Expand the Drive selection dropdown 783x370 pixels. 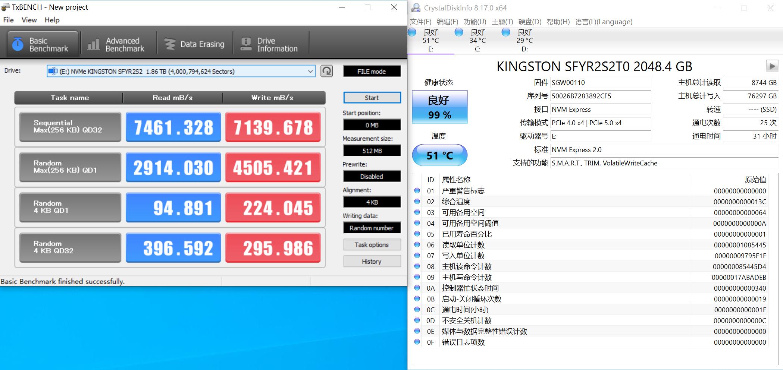click(x=310, y=71)
